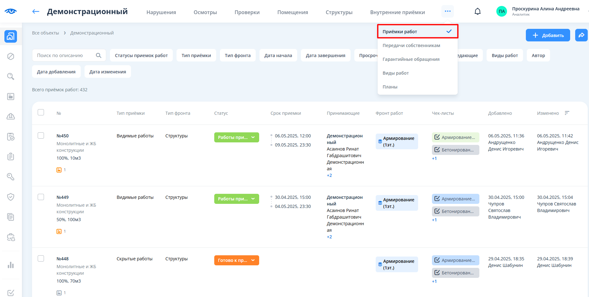Click the Все объекты breadcrumb link
The height and width of the screenshot is (297, 589).
click(46, 33)
